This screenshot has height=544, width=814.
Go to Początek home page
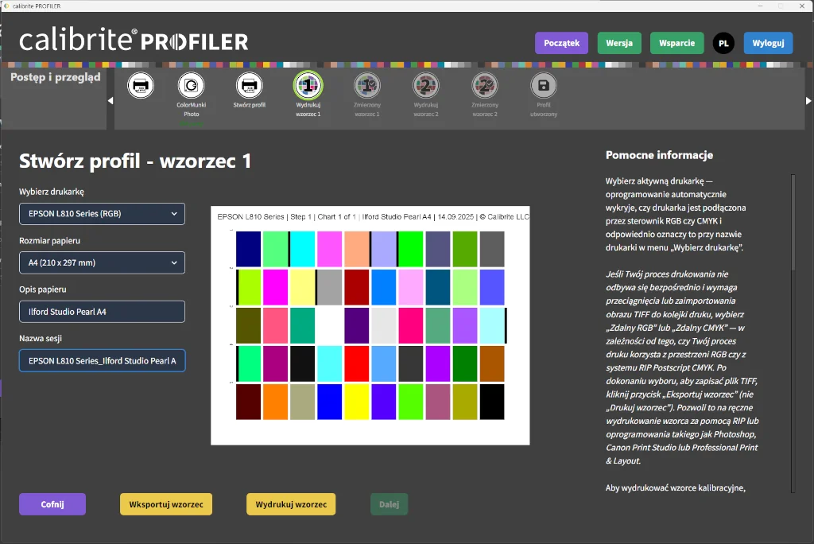click(561, 43)
